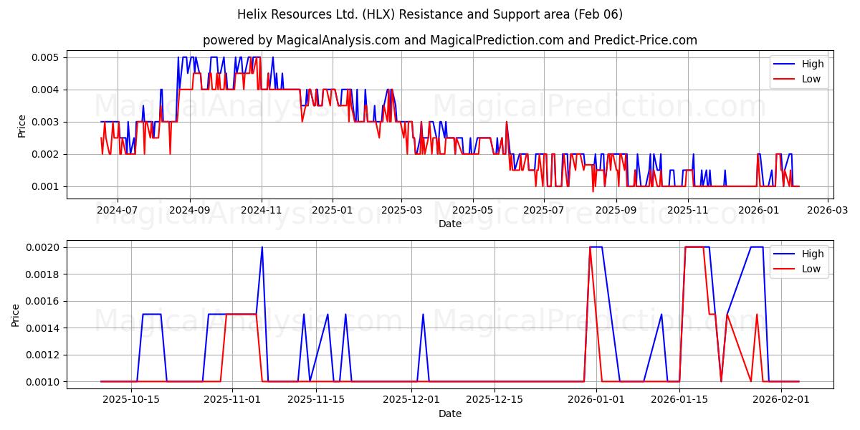Click the '2025-12-15' date tick label
This screenshot has width=860, height=430.
[x=494, y=401]
